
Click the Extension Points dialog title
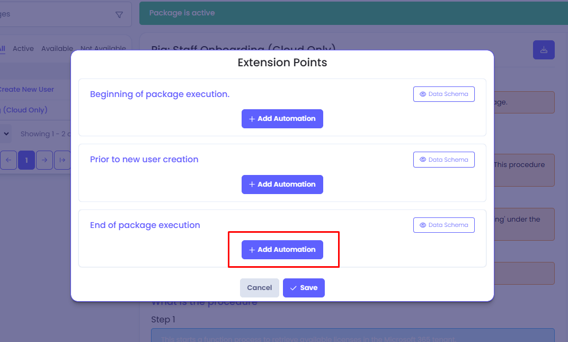point(282,63)
